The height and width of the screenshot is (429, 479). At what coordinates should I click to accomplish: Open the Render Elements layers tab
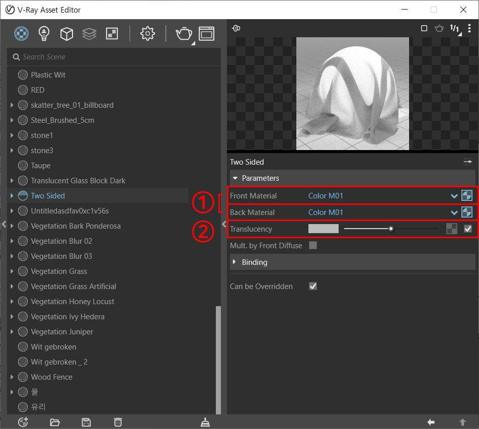point(89,34)
